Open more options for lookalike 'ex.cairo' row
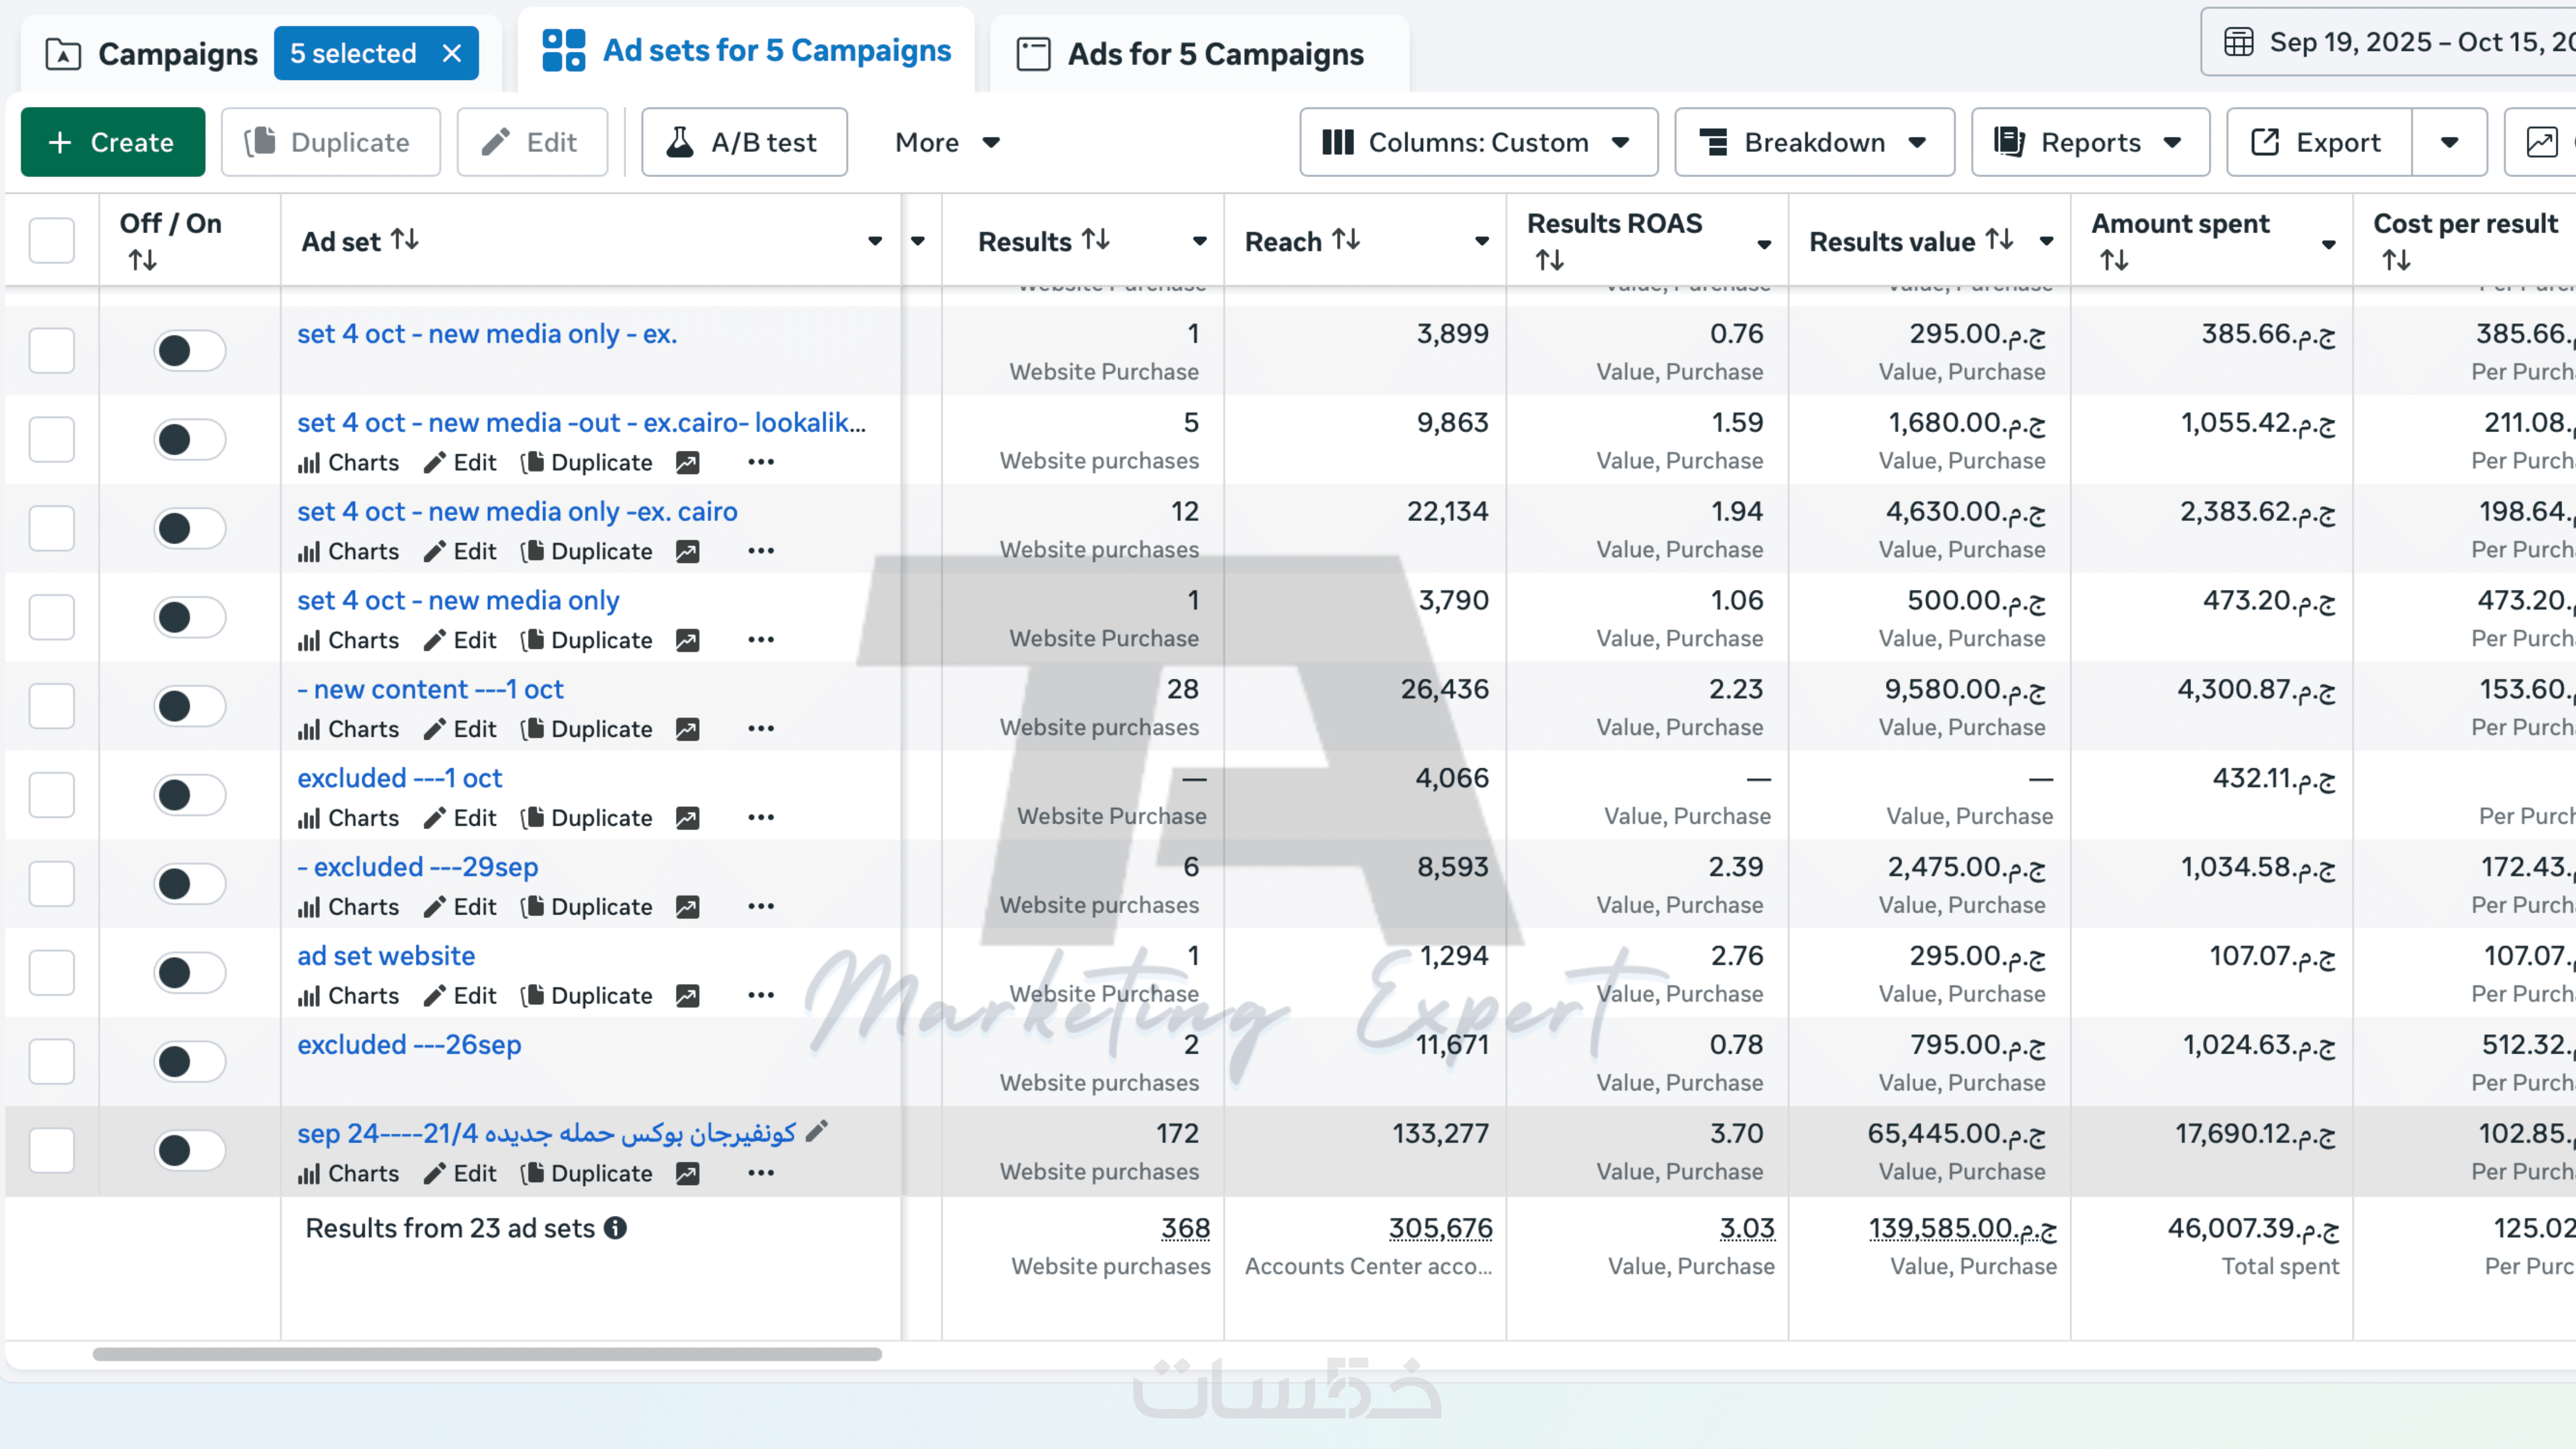The height and width of the screenshot is (1449, 2576). point(761,462)
